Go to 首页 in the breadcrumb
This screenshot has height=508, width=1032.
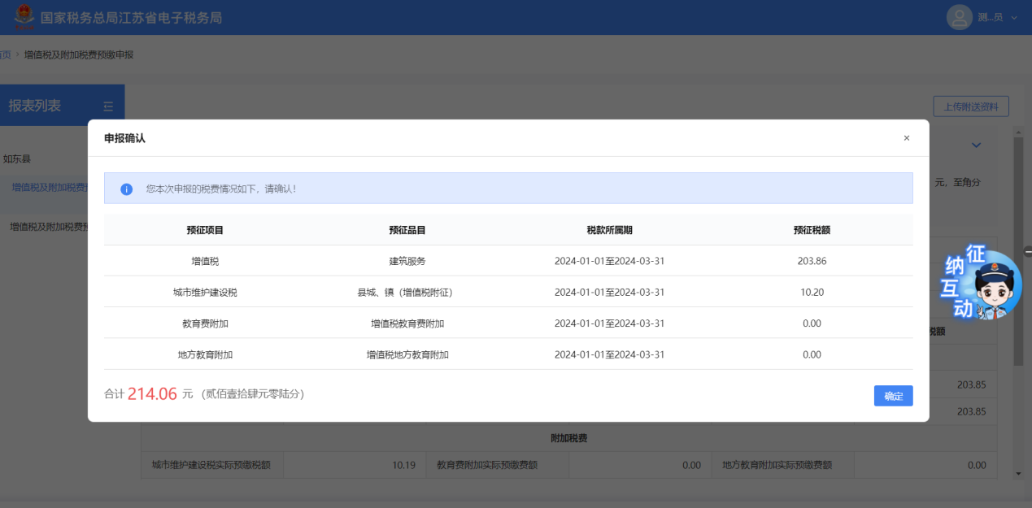click(5, 54)
